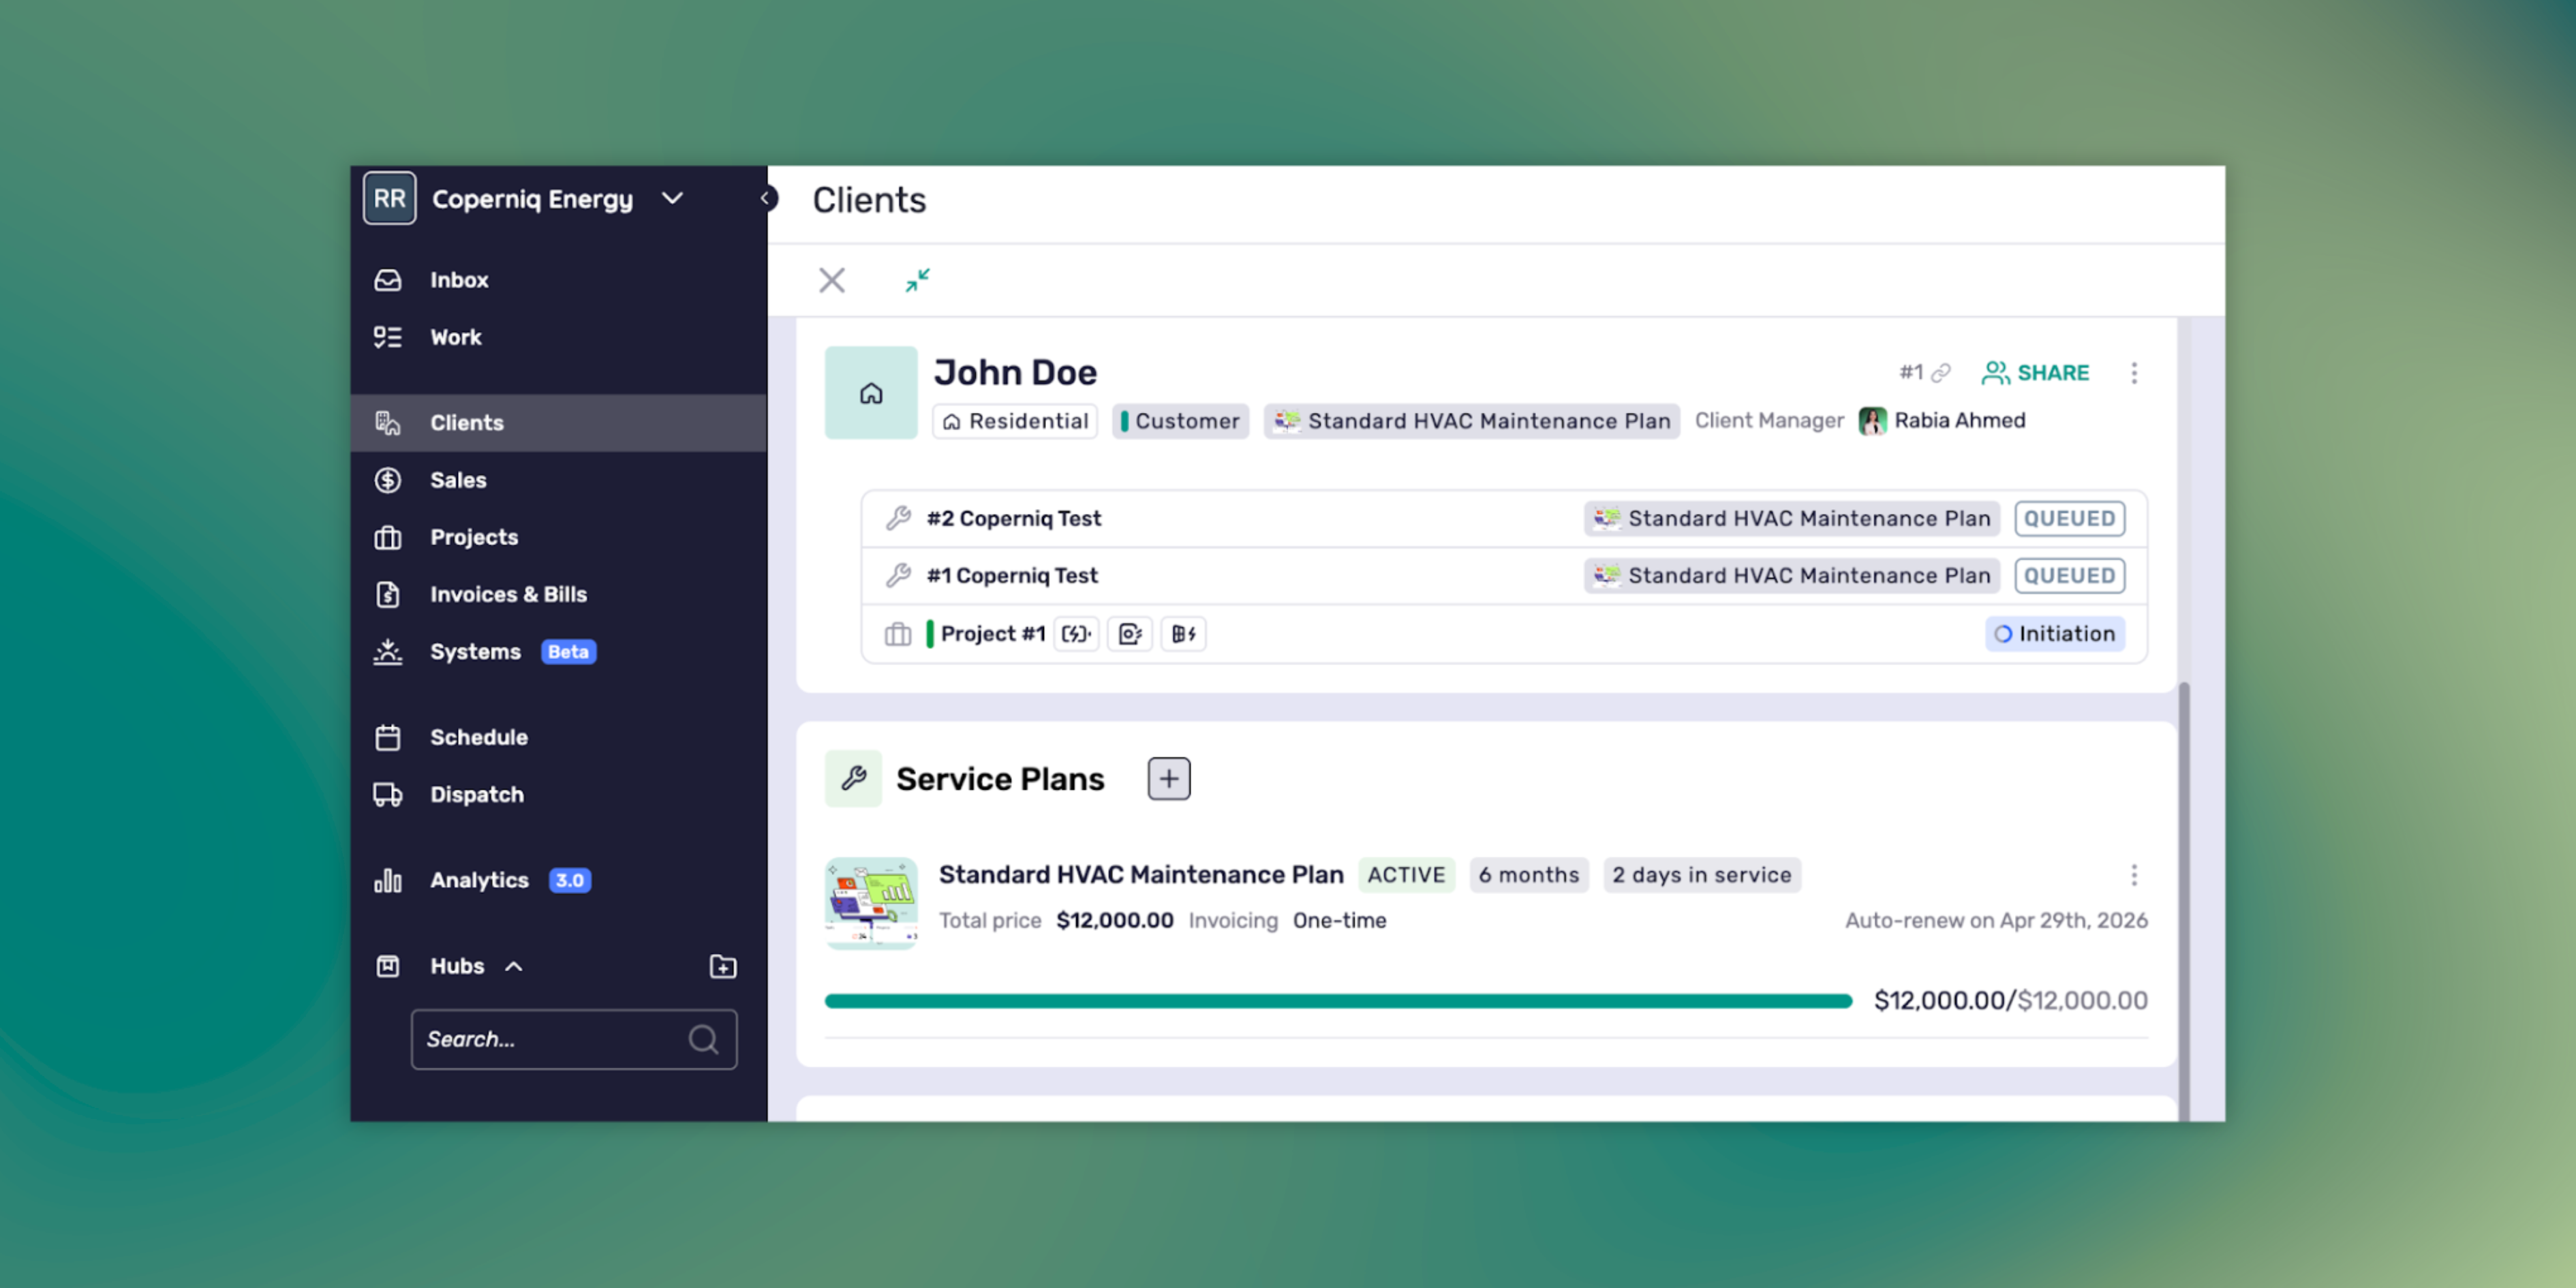This screenshot has height=1288, width=2576.
Task: Open the Schedule menu item
Action: 478,737
